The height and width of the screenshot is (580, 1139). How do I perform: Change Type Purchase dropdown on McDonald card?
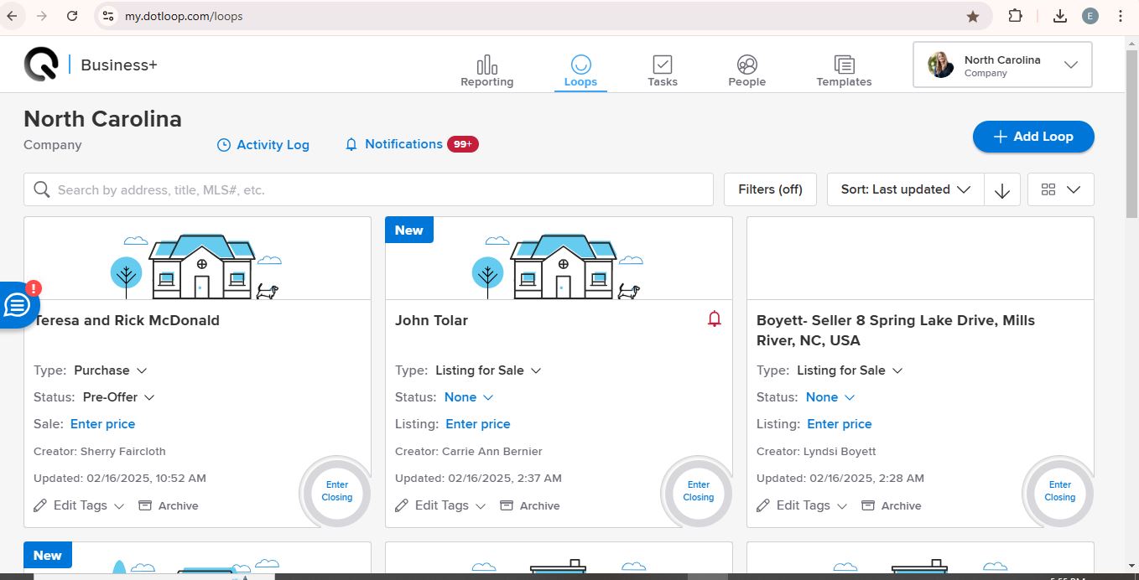(111, 370)
